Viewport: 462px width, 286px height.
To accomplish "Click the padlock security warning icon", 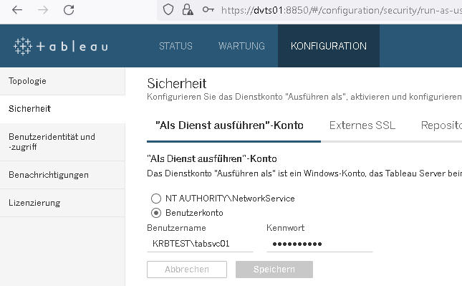I will tap(188, 10).
